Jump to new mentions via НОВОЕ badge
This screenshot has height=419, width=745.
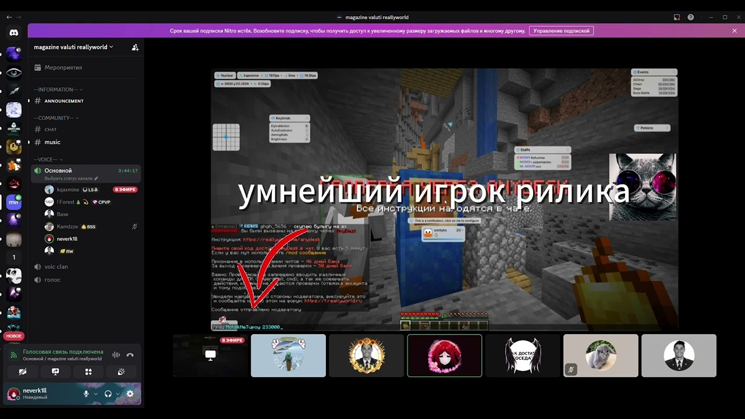(x=13, y=336)
